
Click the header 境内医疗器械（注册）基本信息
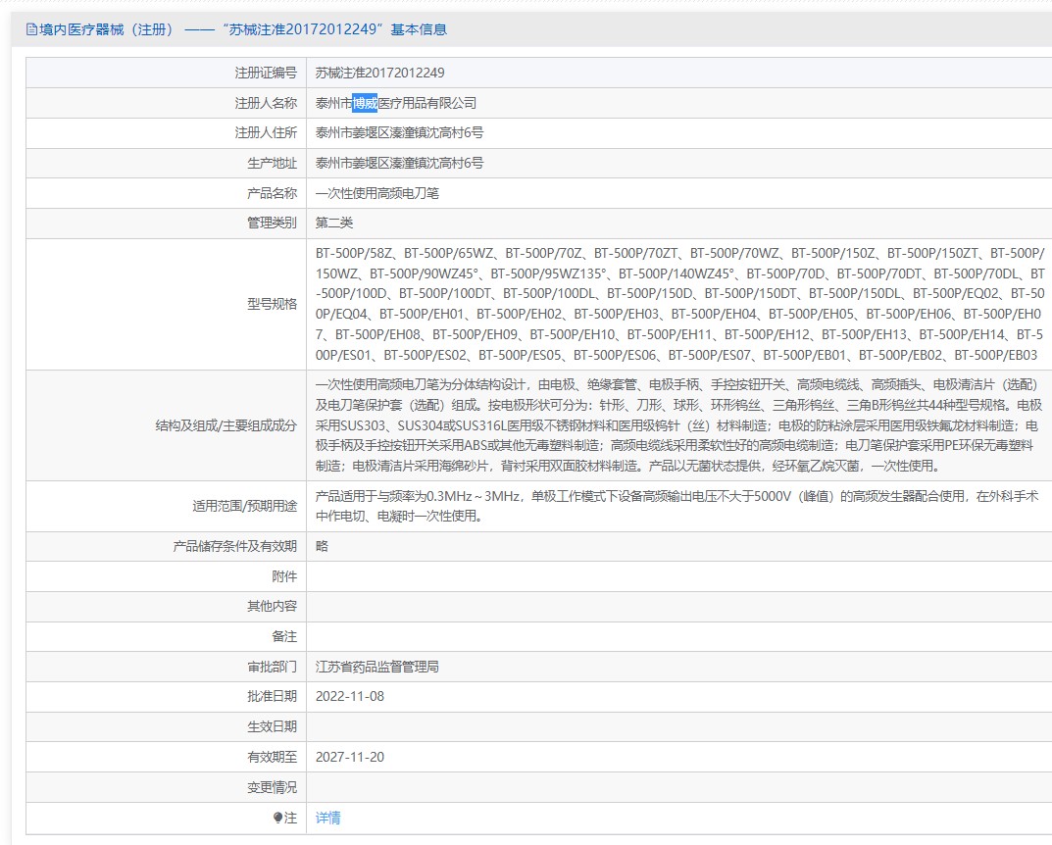pyautogui.click(x=243, y=29)
